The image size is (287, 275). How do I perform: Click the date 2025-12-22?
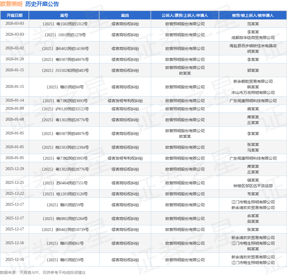(15, 193)
